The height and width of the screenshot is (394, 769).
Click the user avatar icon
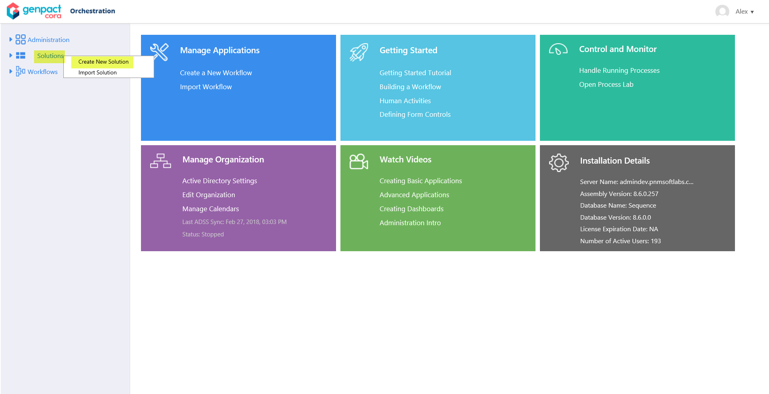(722, 11)
